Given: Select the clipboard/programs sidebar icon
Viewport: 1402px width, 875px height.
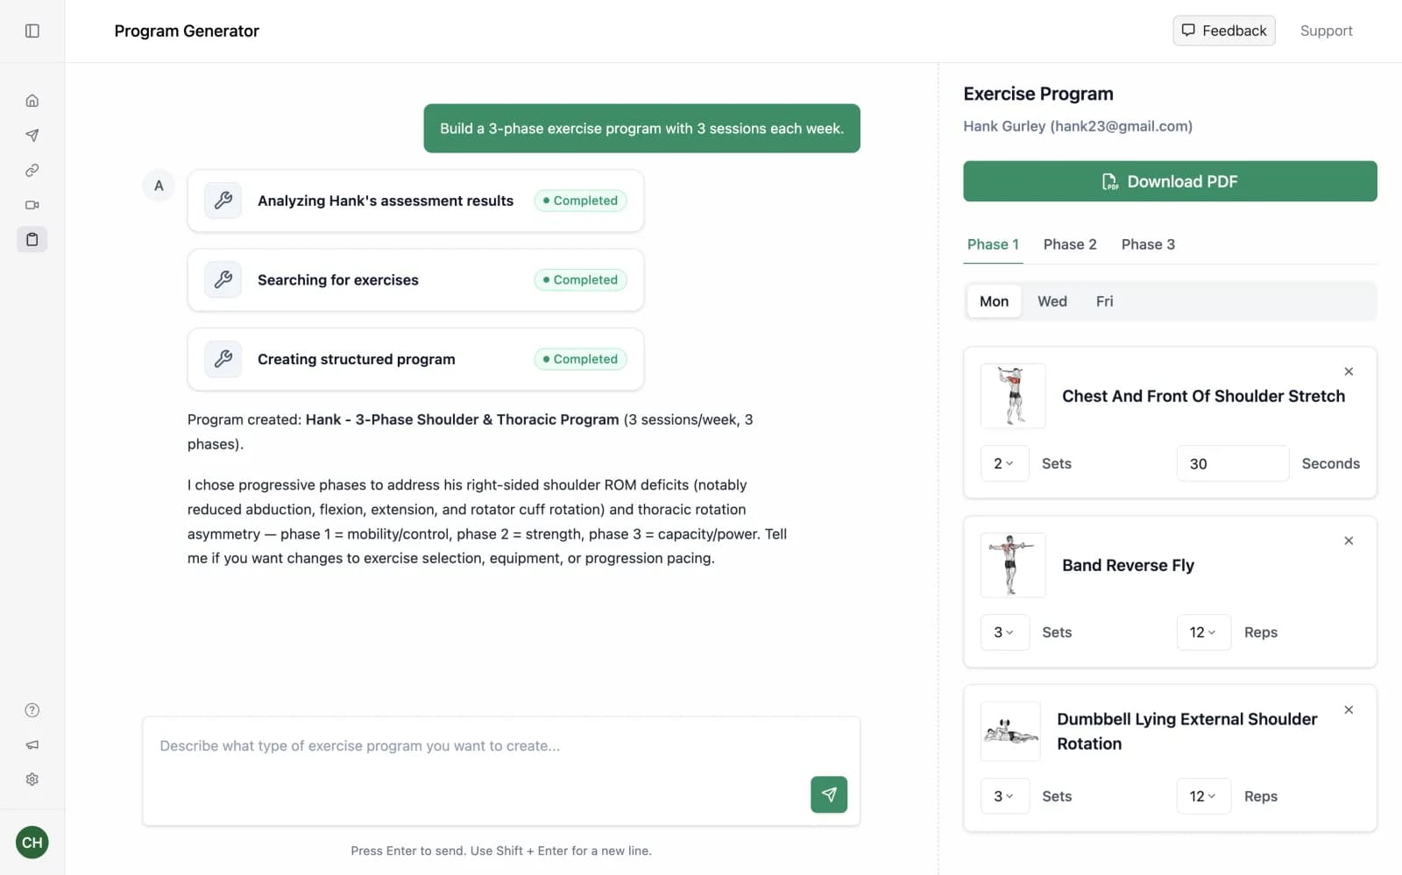Looking at the screenshot, I should tap(32, 238).
